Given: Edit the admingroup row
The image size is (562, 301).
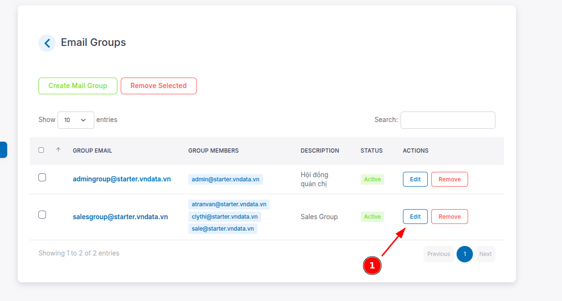Looking at the screenshot, I should coord(415,179).
